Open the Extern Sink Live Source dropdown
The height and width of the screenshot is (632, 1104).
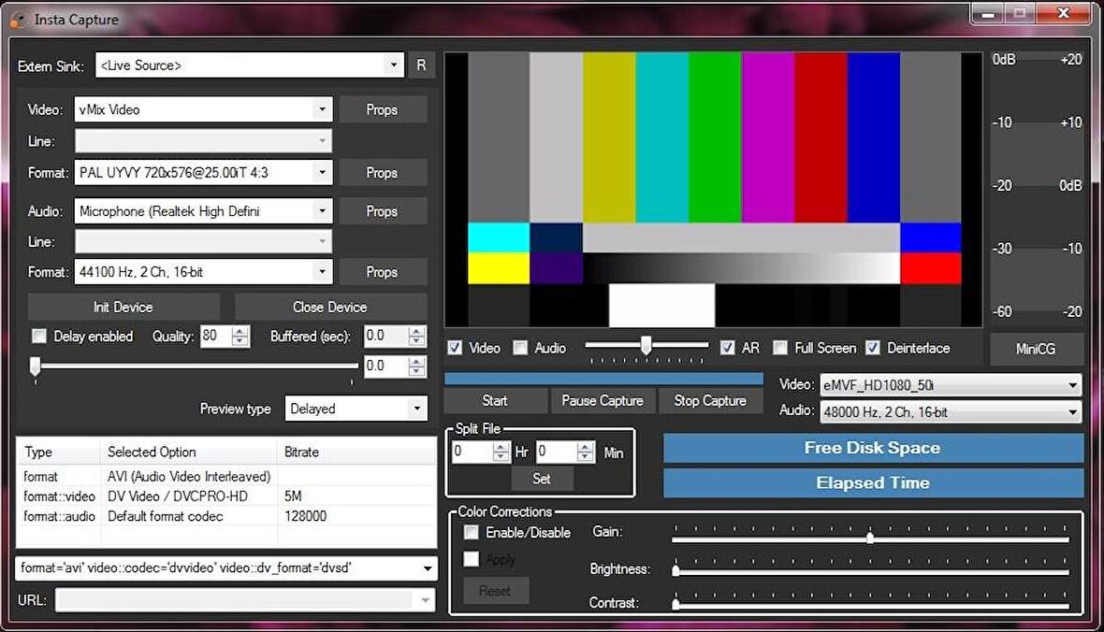[250, 65]
